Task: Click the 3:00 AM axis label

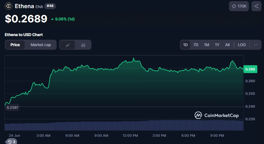Action: (43, 136)
